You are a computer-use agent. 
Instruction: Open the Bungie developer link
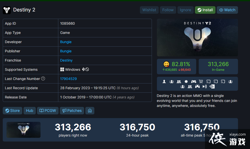66,42
